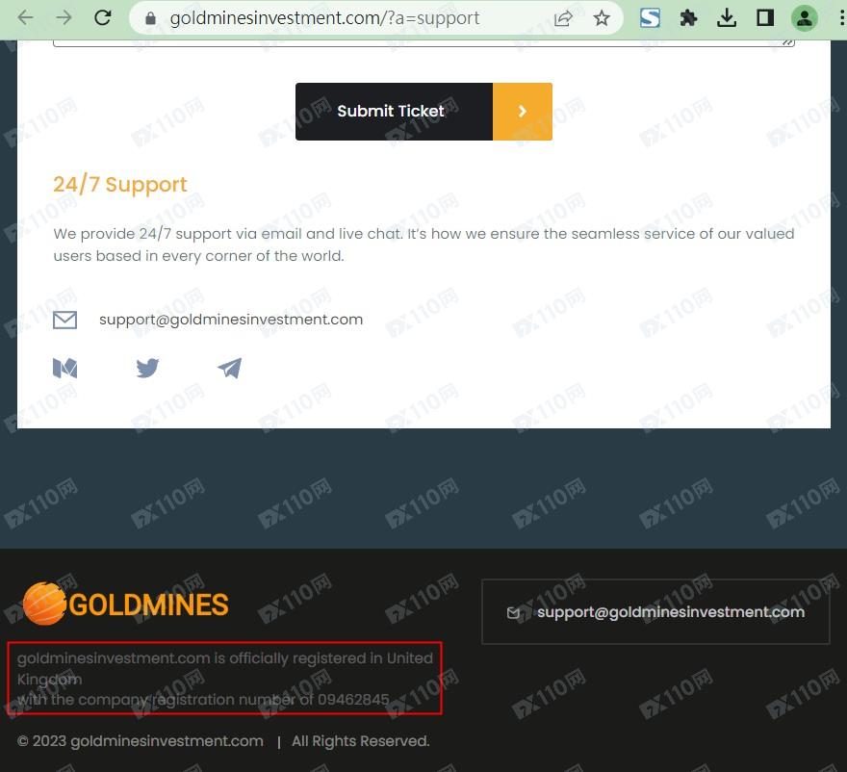Click the orange arrow beside Submit Ticket

pyautogui.click(x=523, y=112)
